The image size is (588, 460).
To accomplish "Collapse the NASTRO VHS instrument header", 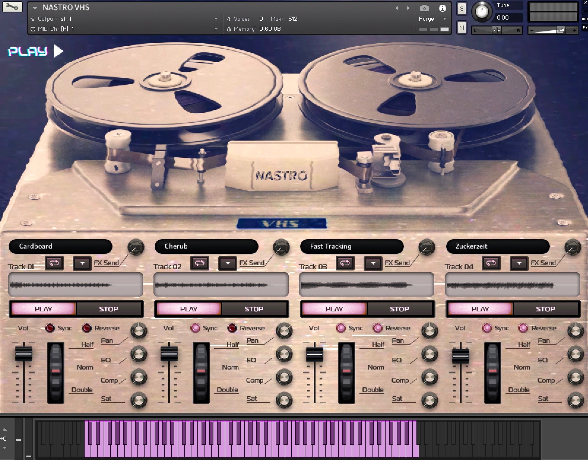I will coord(35,7).
